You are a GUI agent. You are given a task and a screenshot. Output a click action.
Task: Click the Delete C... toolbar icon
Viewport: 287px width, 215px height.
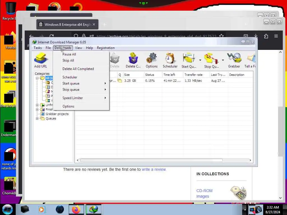133,60
